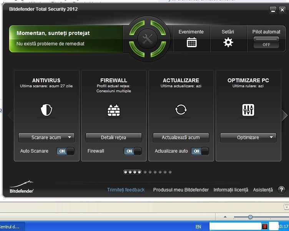Image resolution: width=289 pixels, height=231 pixels.
Task: Jump to last page indicator dot
Action: coord(170,172)
